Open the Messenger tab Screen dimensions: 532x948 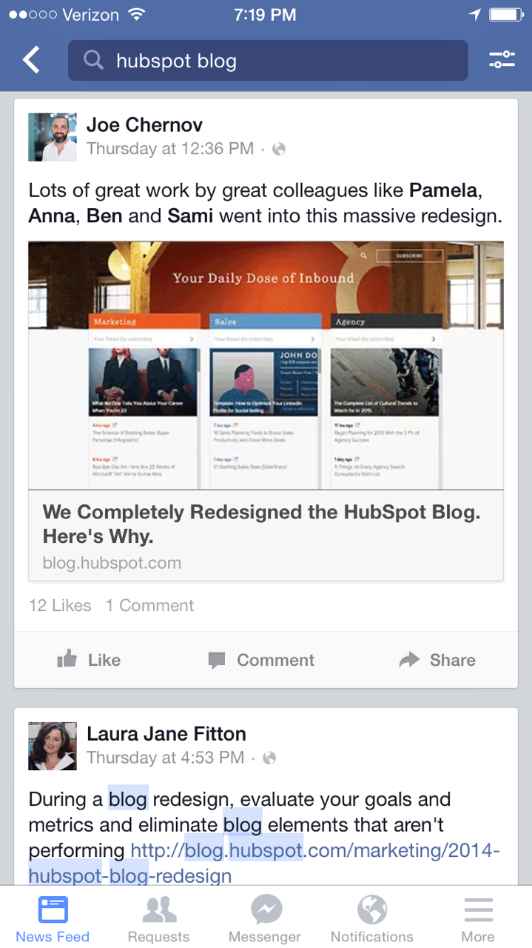point(265,918)
